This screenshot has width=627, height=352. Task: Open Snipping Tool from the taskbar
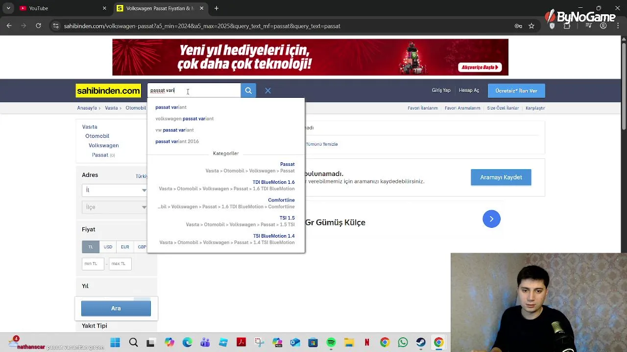(259, 343)
